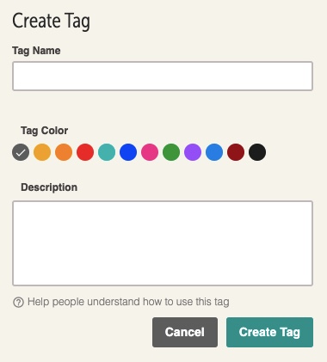Cancel the tag creation dialog
The height and width of the screenshot is (362, 327).
tap(185, 332)
